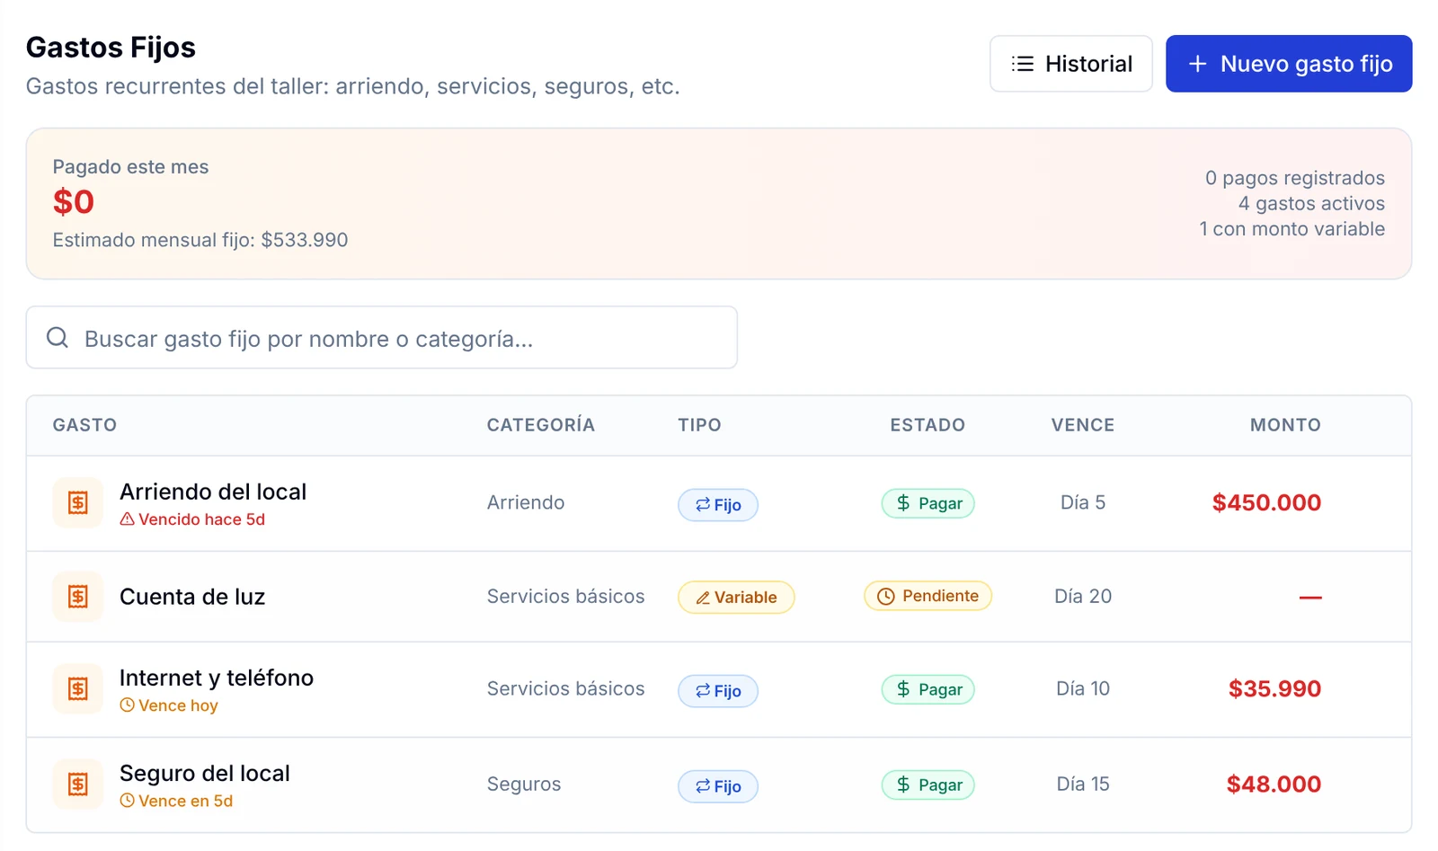Click the Fijo badge on Internet y teléfono
The width and height of the screenshot is (1438, 851).
(x=718, y=691)
